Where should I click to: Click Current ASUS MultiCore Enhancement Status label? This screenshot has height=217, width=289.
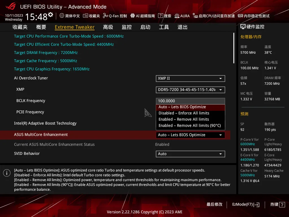[54, 144]
